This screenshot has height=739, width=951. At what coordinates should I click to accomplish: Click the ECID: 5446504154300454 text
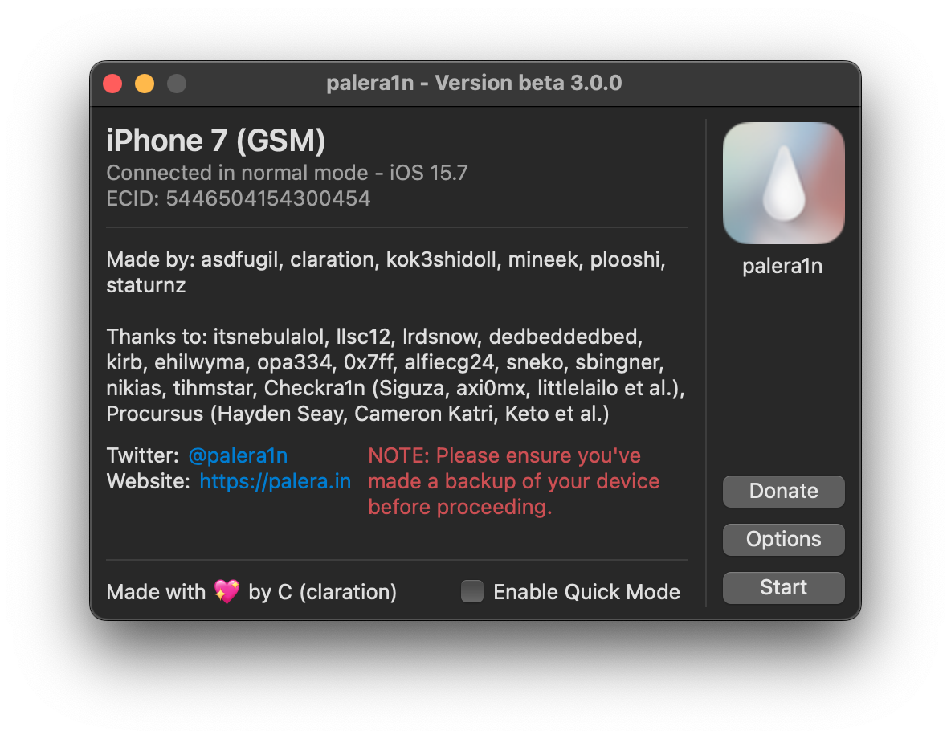pos(239,198)
